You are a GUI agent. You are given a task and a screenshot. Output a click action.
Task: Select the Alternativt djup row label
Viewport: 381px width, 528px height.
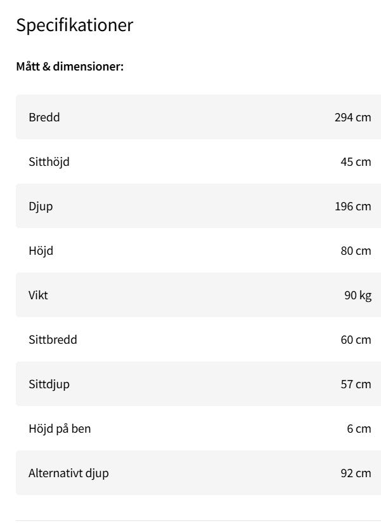68,473
